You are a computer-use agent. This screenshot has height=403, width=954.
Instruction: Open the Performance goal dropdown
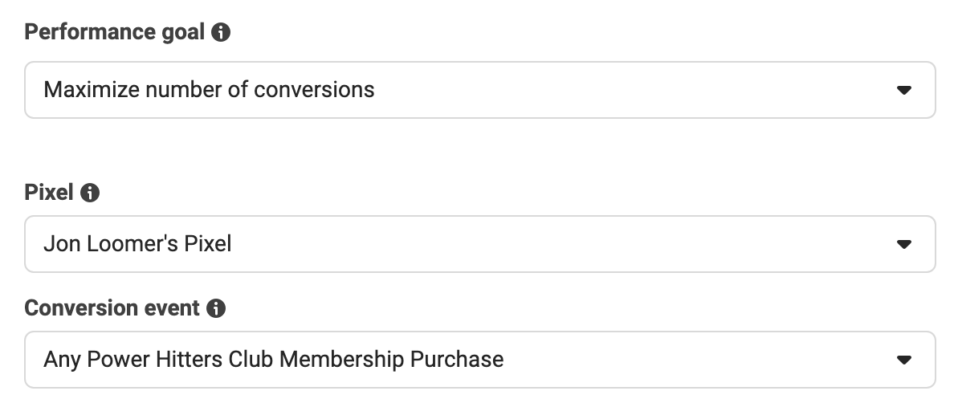pyautogui.click(x=479, y=90)
